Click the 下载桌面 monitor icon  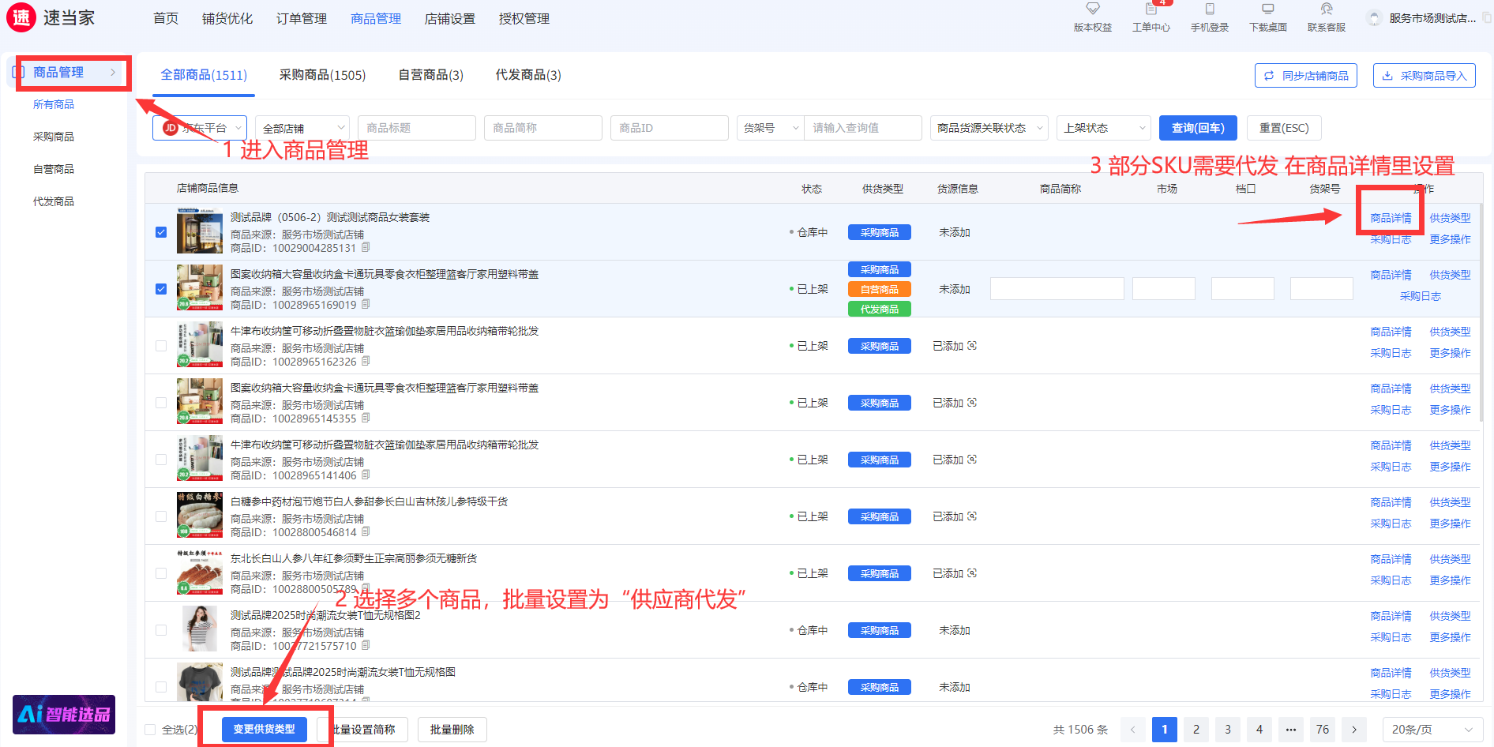1267,9
